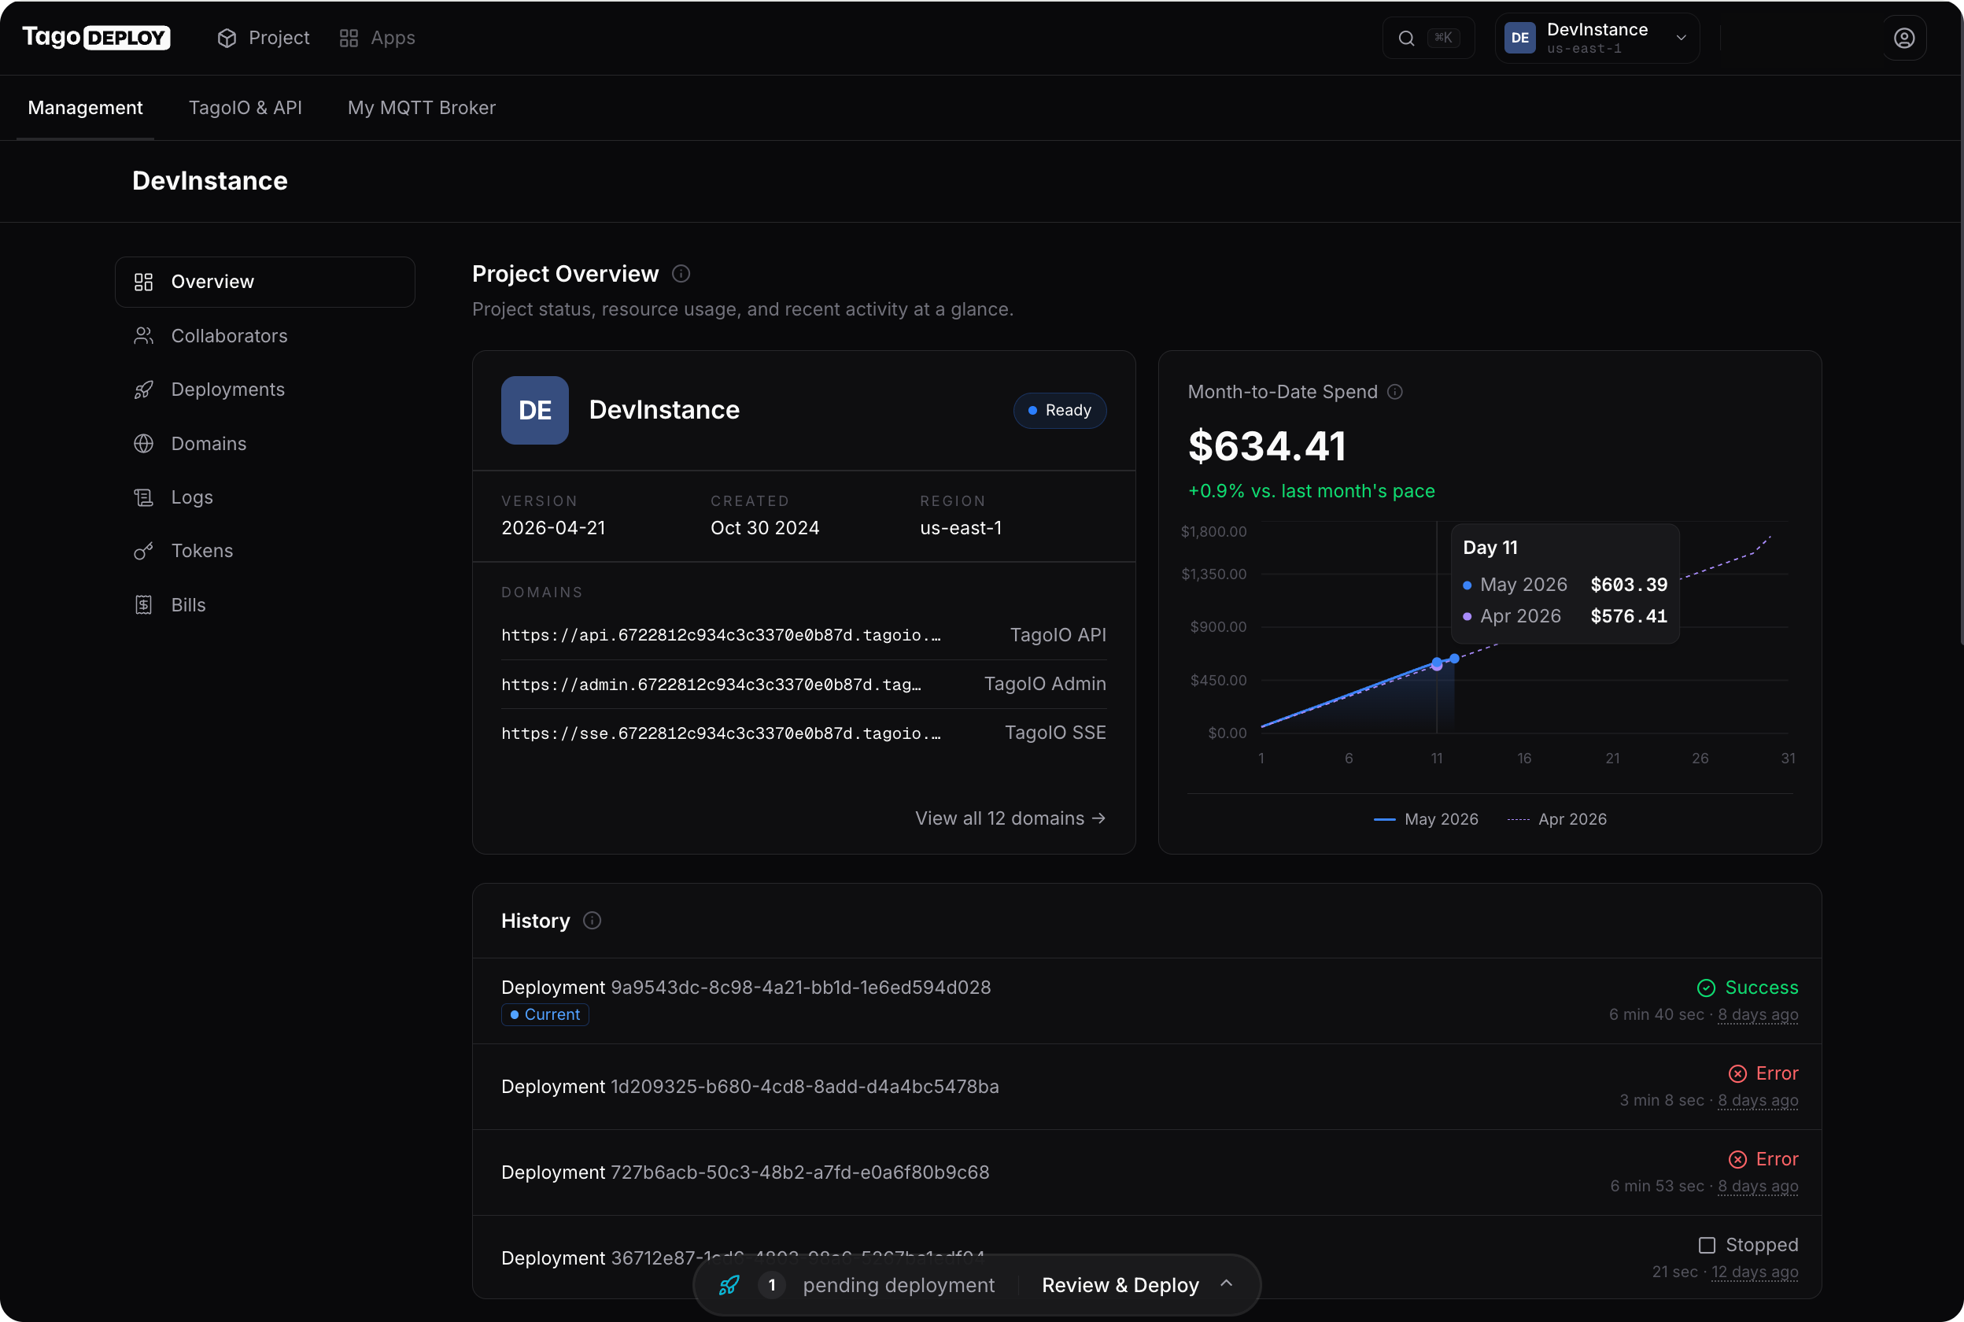Open search with the magnifier icon

tap(1406, 38)
